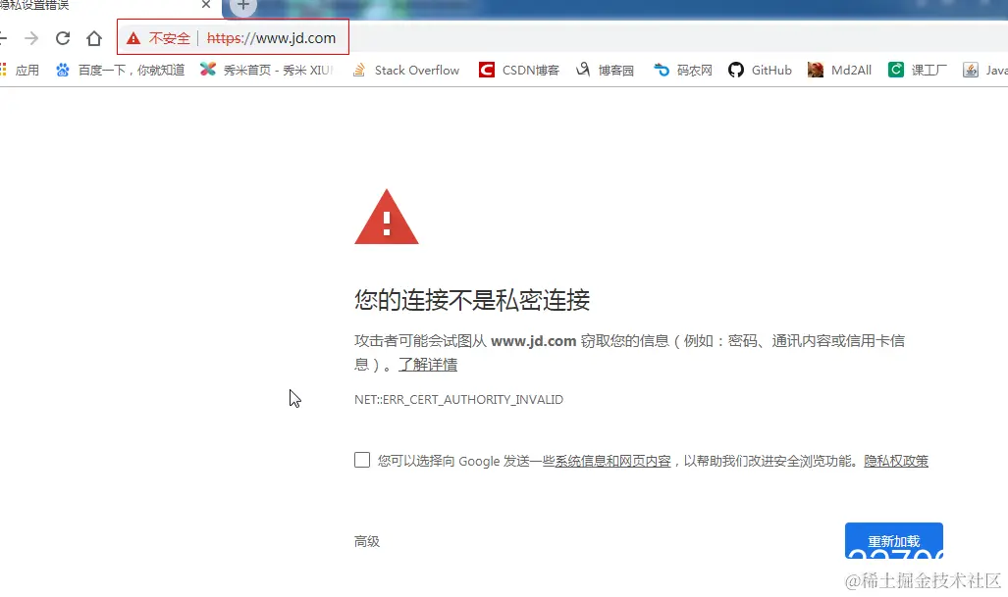Enable sending system info to Google

361,460
